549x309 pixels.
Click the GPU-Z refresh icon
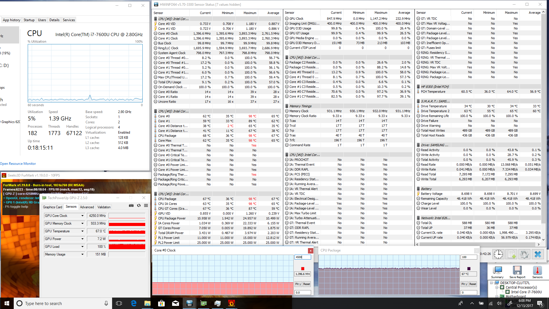[139, 206]
